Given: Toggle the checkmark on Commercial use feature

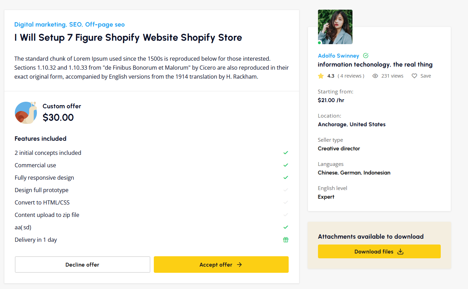Looking at the screenshot, I should pos(286,165).
